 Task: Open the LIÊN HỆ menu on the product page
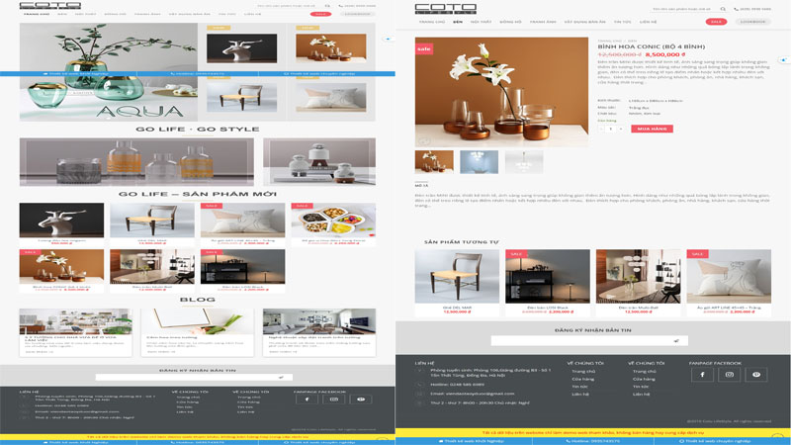649,22
